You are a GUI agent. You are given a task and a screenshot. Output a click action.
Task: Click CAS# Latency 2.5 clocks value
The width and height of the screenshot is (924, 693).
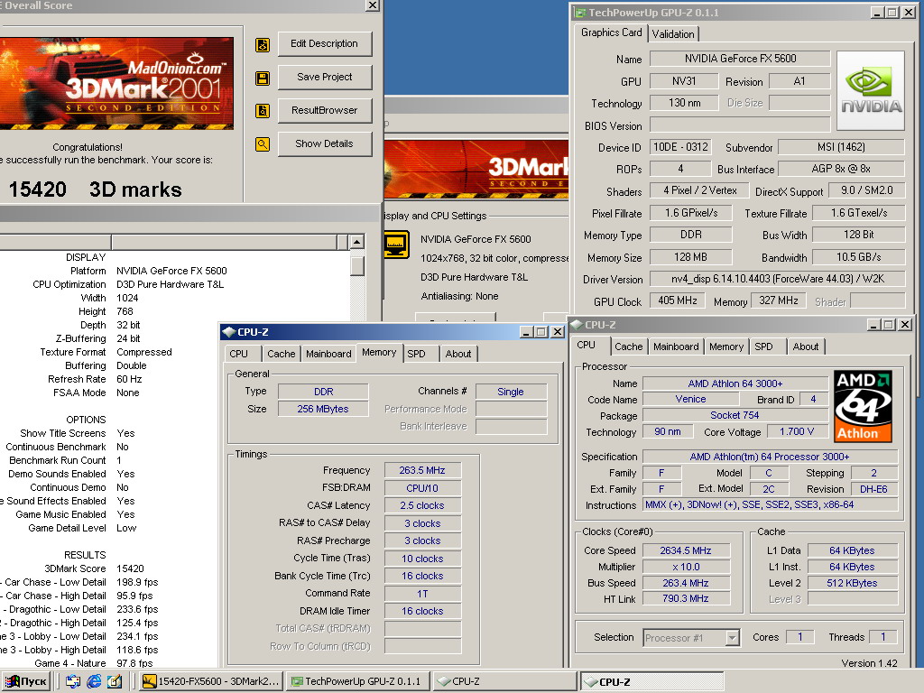[422, 505]
